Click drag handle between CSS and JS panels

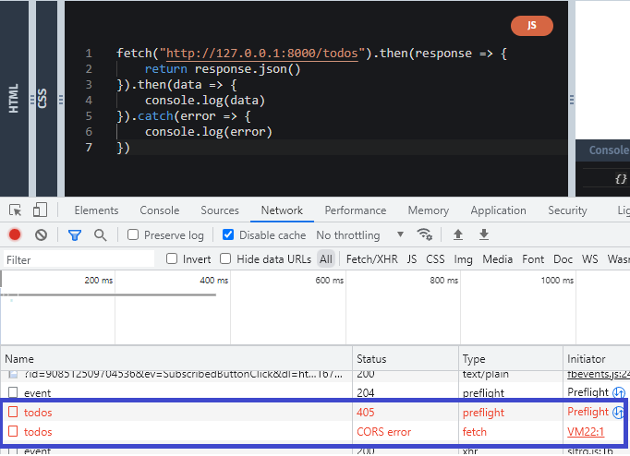[61, 99]
